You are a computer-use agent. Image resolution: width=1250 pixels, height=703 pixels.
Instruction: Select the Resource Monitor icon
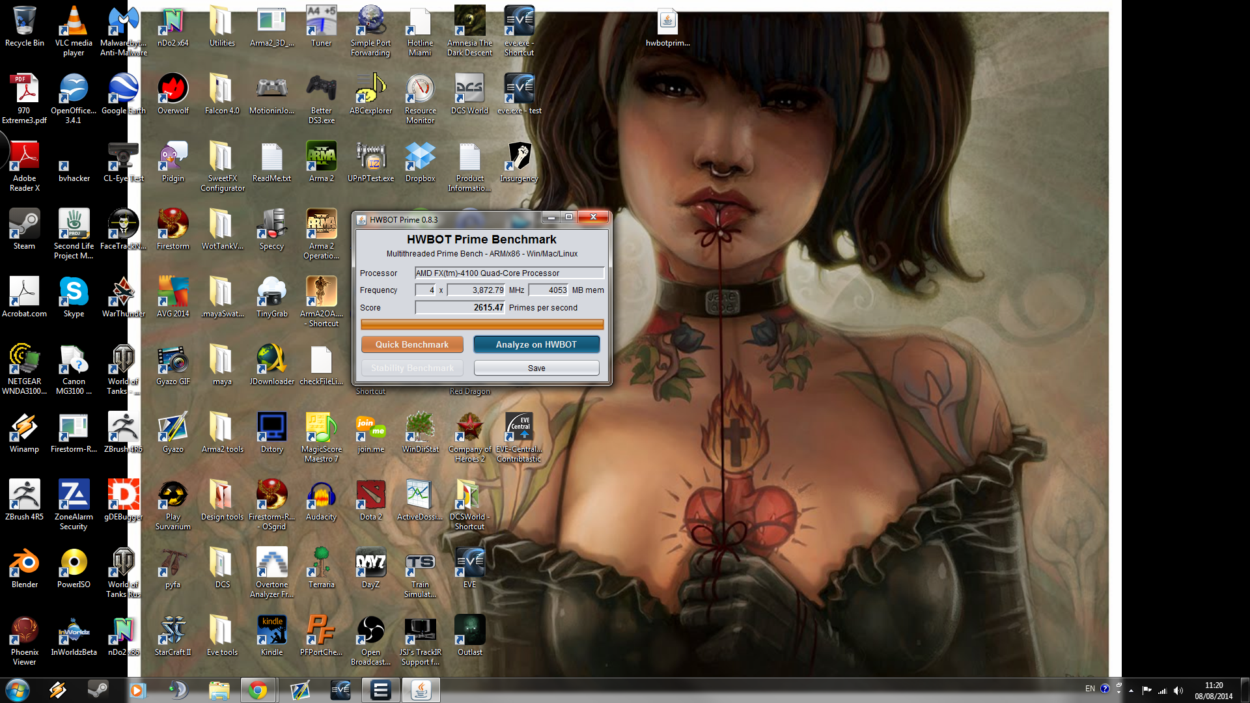click(x=420, y=99)
